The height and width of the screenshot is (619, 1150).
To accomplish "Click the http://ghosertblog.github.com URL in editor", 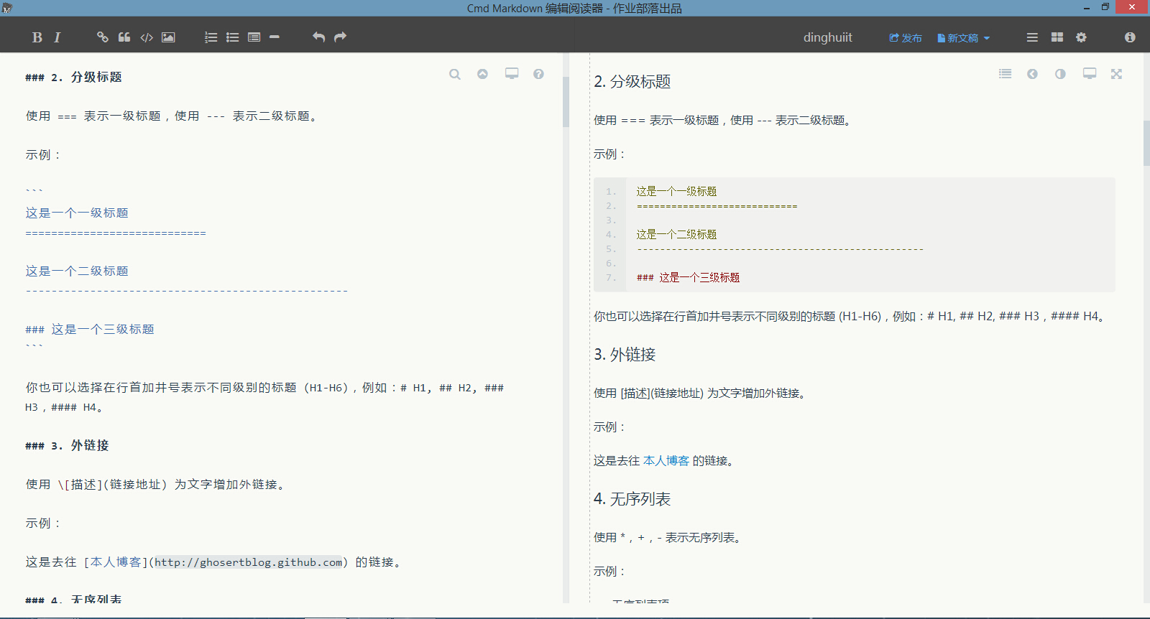I will 249,562.
